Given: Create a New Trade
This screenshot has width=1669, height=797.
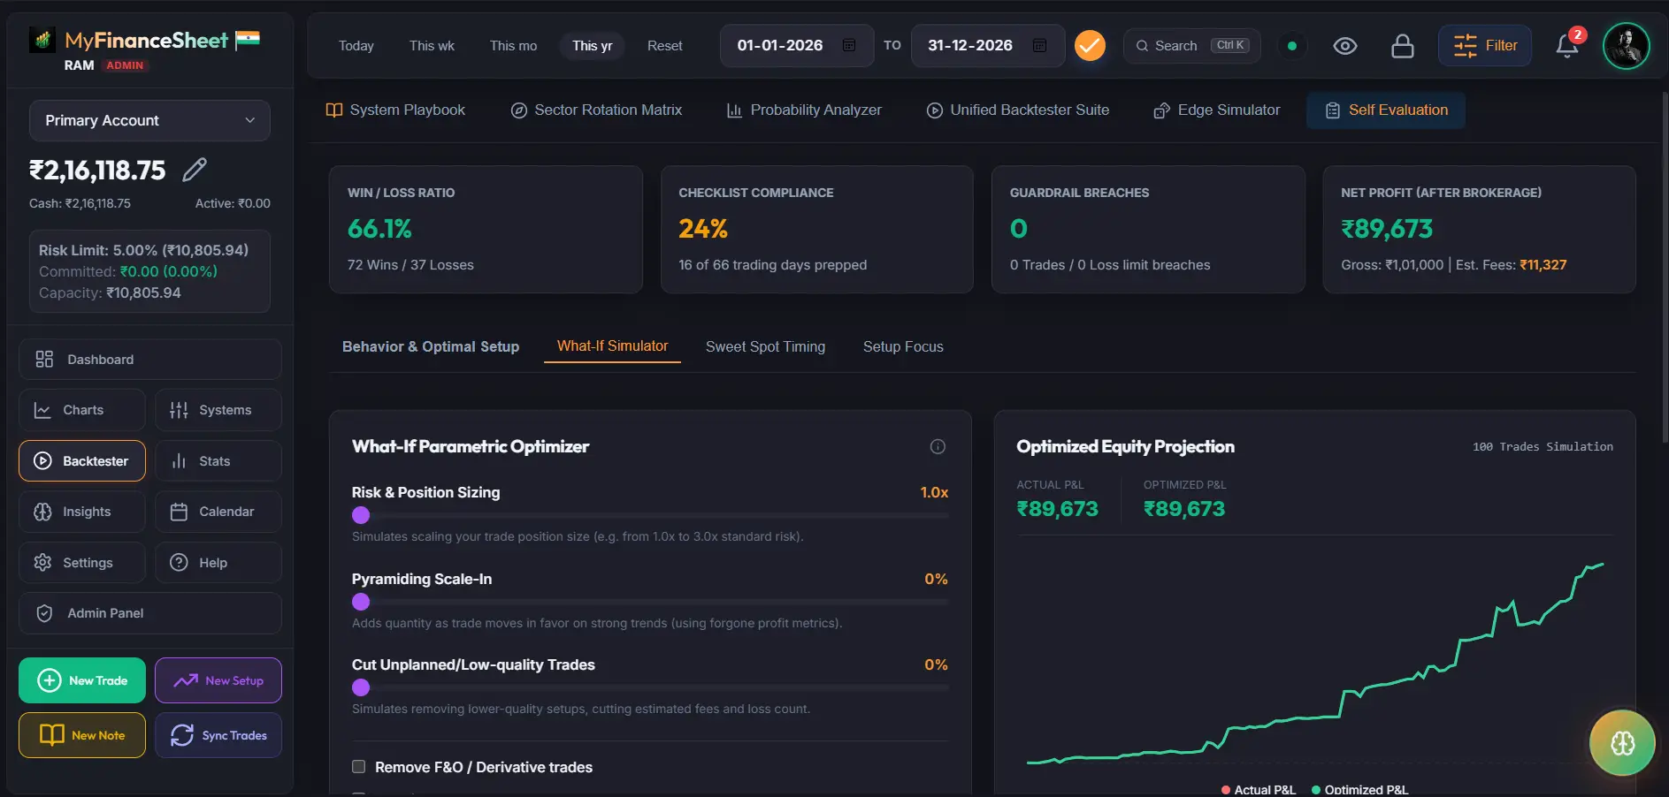Looking at the screenshot, I should coord(82,680).
